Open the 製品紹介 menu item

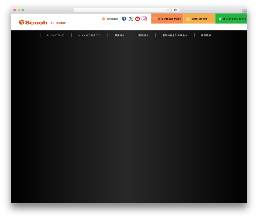click(143, 35)
